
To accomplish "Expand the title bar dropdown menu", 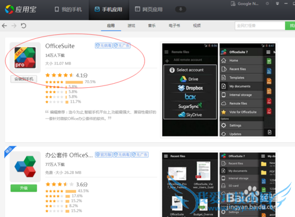I will point(277,4).
